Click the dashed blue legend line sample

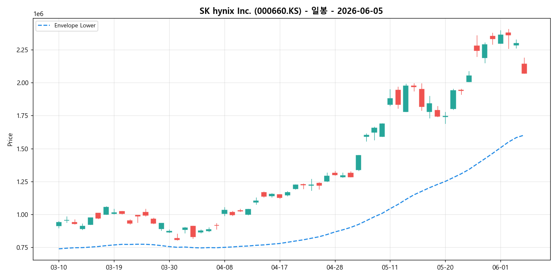click(x=44, y=26)
